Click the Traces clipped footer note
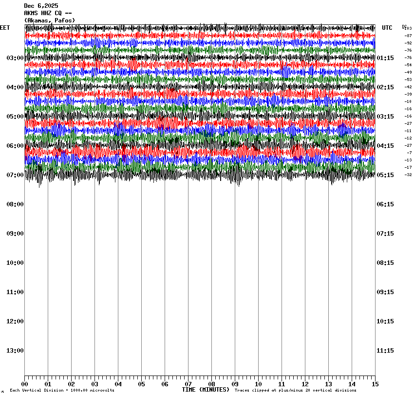This screenshot has width=414, height=397. point(295,391)
